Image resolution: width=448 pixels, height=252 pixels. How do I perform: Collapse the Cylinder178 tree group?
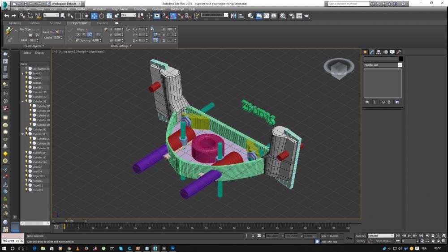[x=23, y=102]
